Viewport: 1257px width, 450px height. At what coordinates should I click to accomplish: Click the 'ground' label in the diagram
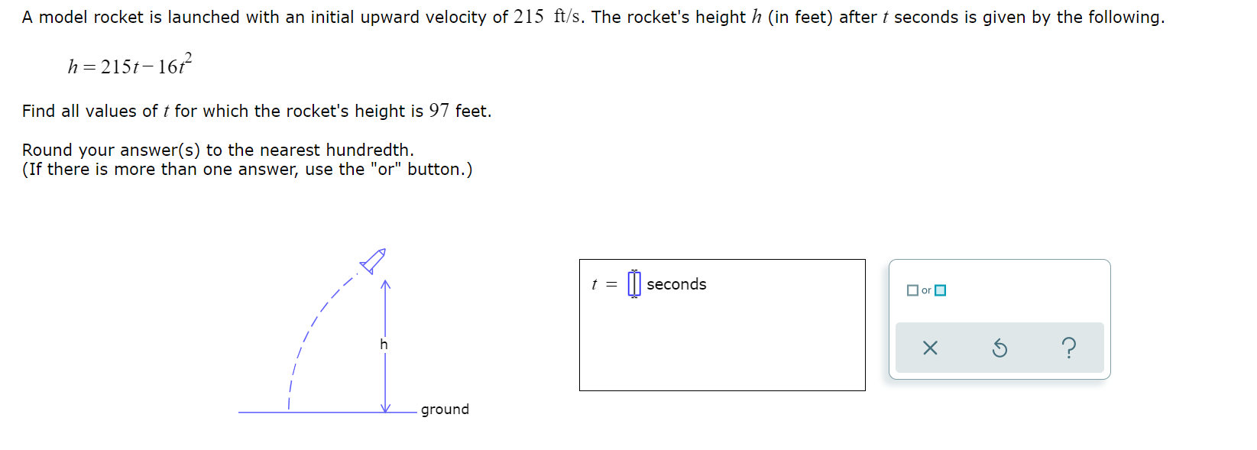445,410
